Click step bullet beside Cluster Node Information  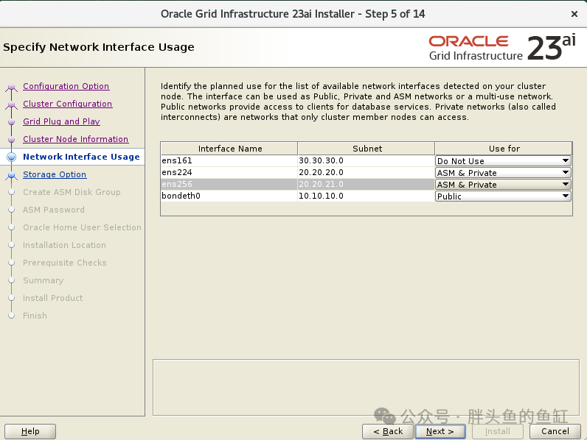(x=12, y=140)
